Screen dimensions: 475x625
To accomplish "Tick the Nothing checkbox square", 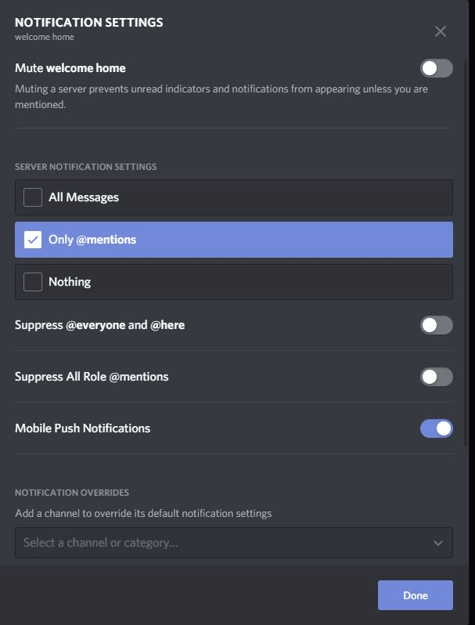I will pos(33,282).
